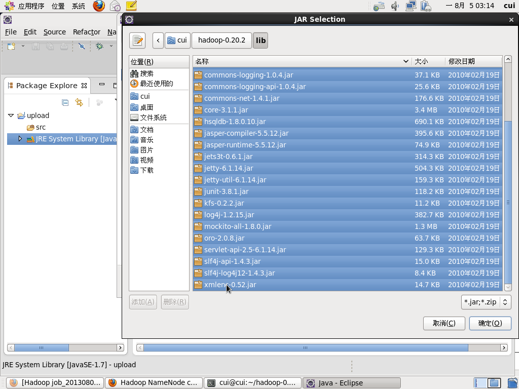This screenshot has width=519, height=389.
Task: Select kfs-0.2.2.jar file
Action: pyautogui.click(x=348, y=203)
